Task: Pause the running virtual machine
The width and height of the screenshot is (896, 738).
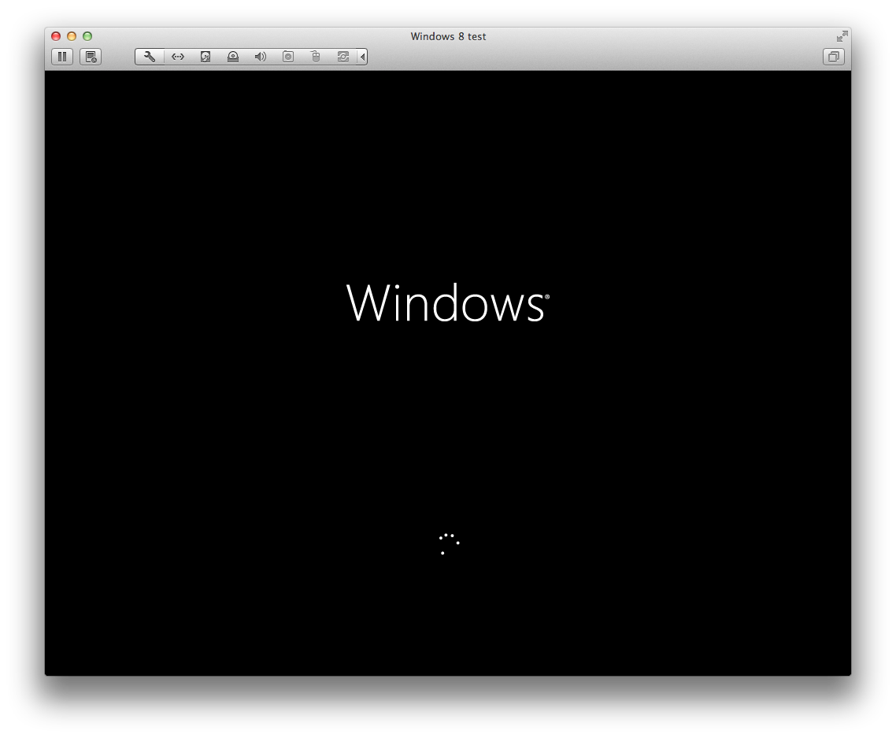Action: pos(62,57)
